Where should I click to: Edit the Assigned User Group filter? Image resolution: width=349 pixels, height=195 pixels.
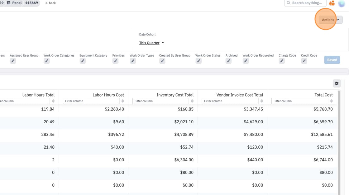coord(13,61)
